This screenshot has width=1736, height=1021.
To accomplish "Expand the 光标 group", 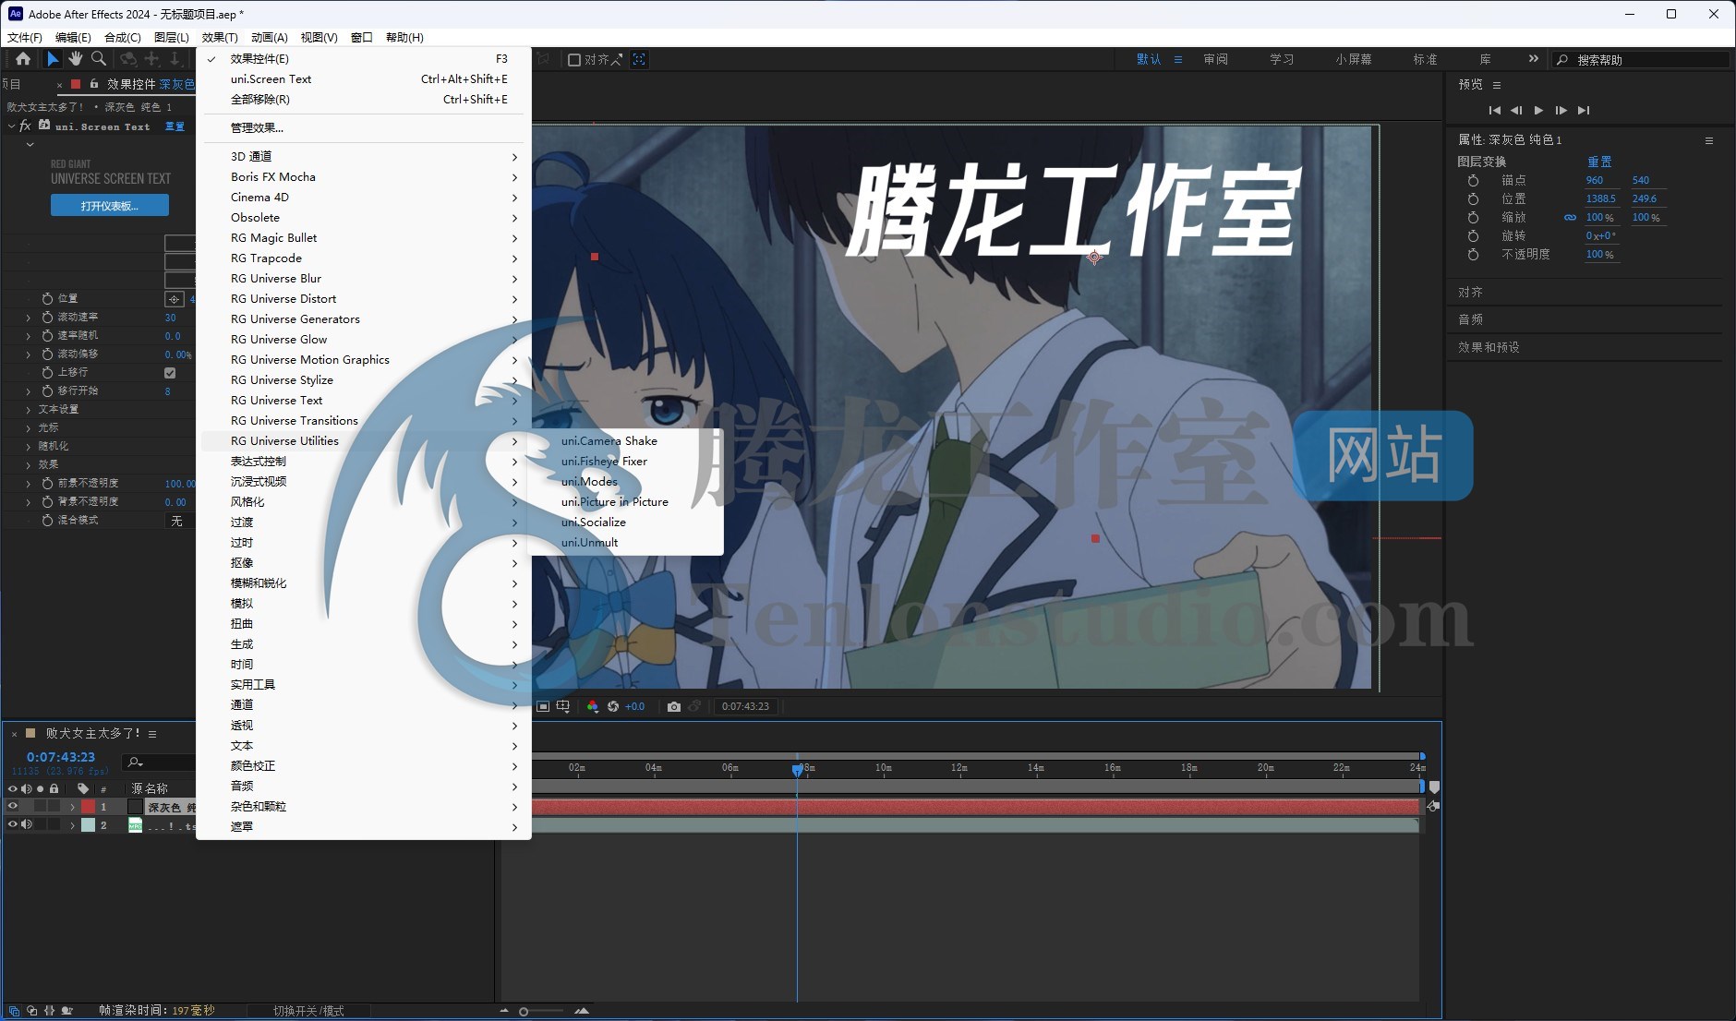I will (x=29, y=428).
